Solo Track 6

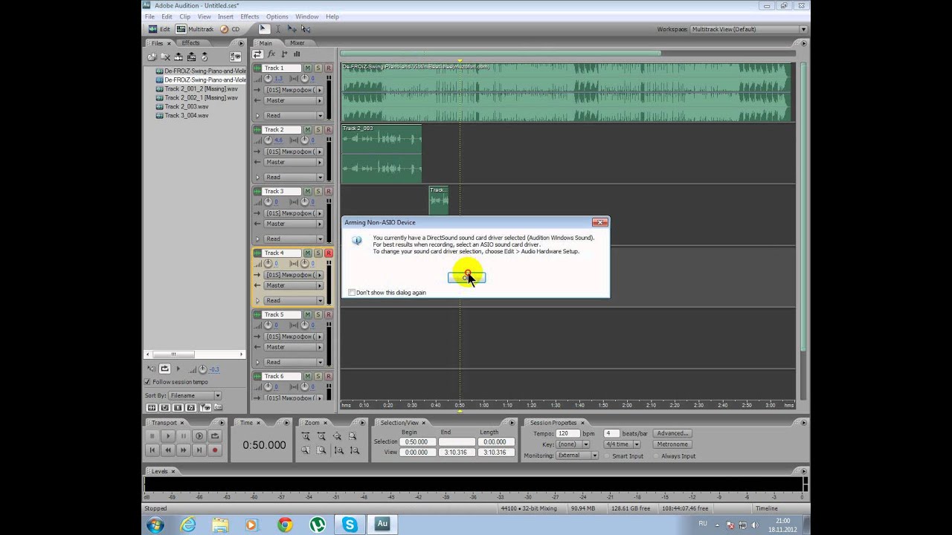[318, 377]
